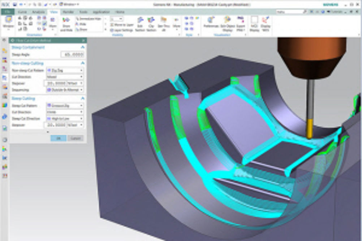
Task: Expand the dialog's more options arrow
Action: pos(48,132)
